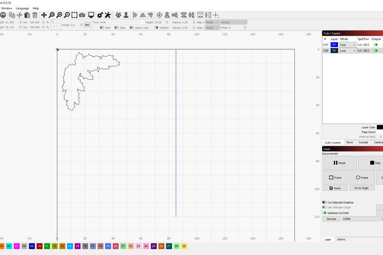Expand the COM9 port dropdown
Image resolution: width=383 pixels, height=255 pixels.
[x=361, y=219]
